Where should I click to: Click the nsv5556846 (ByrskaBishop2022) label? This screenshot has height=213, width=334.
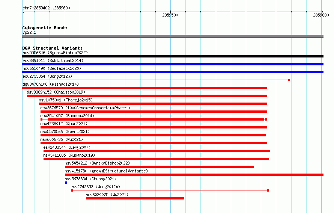55,53
